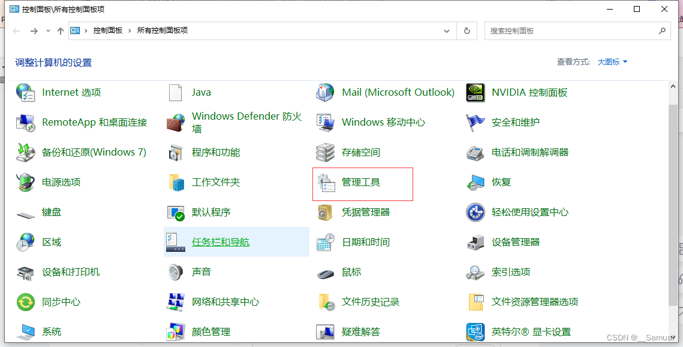Click the 鼠标 mouse icon
Screen dimensions: 683x347
click(326, 273)
